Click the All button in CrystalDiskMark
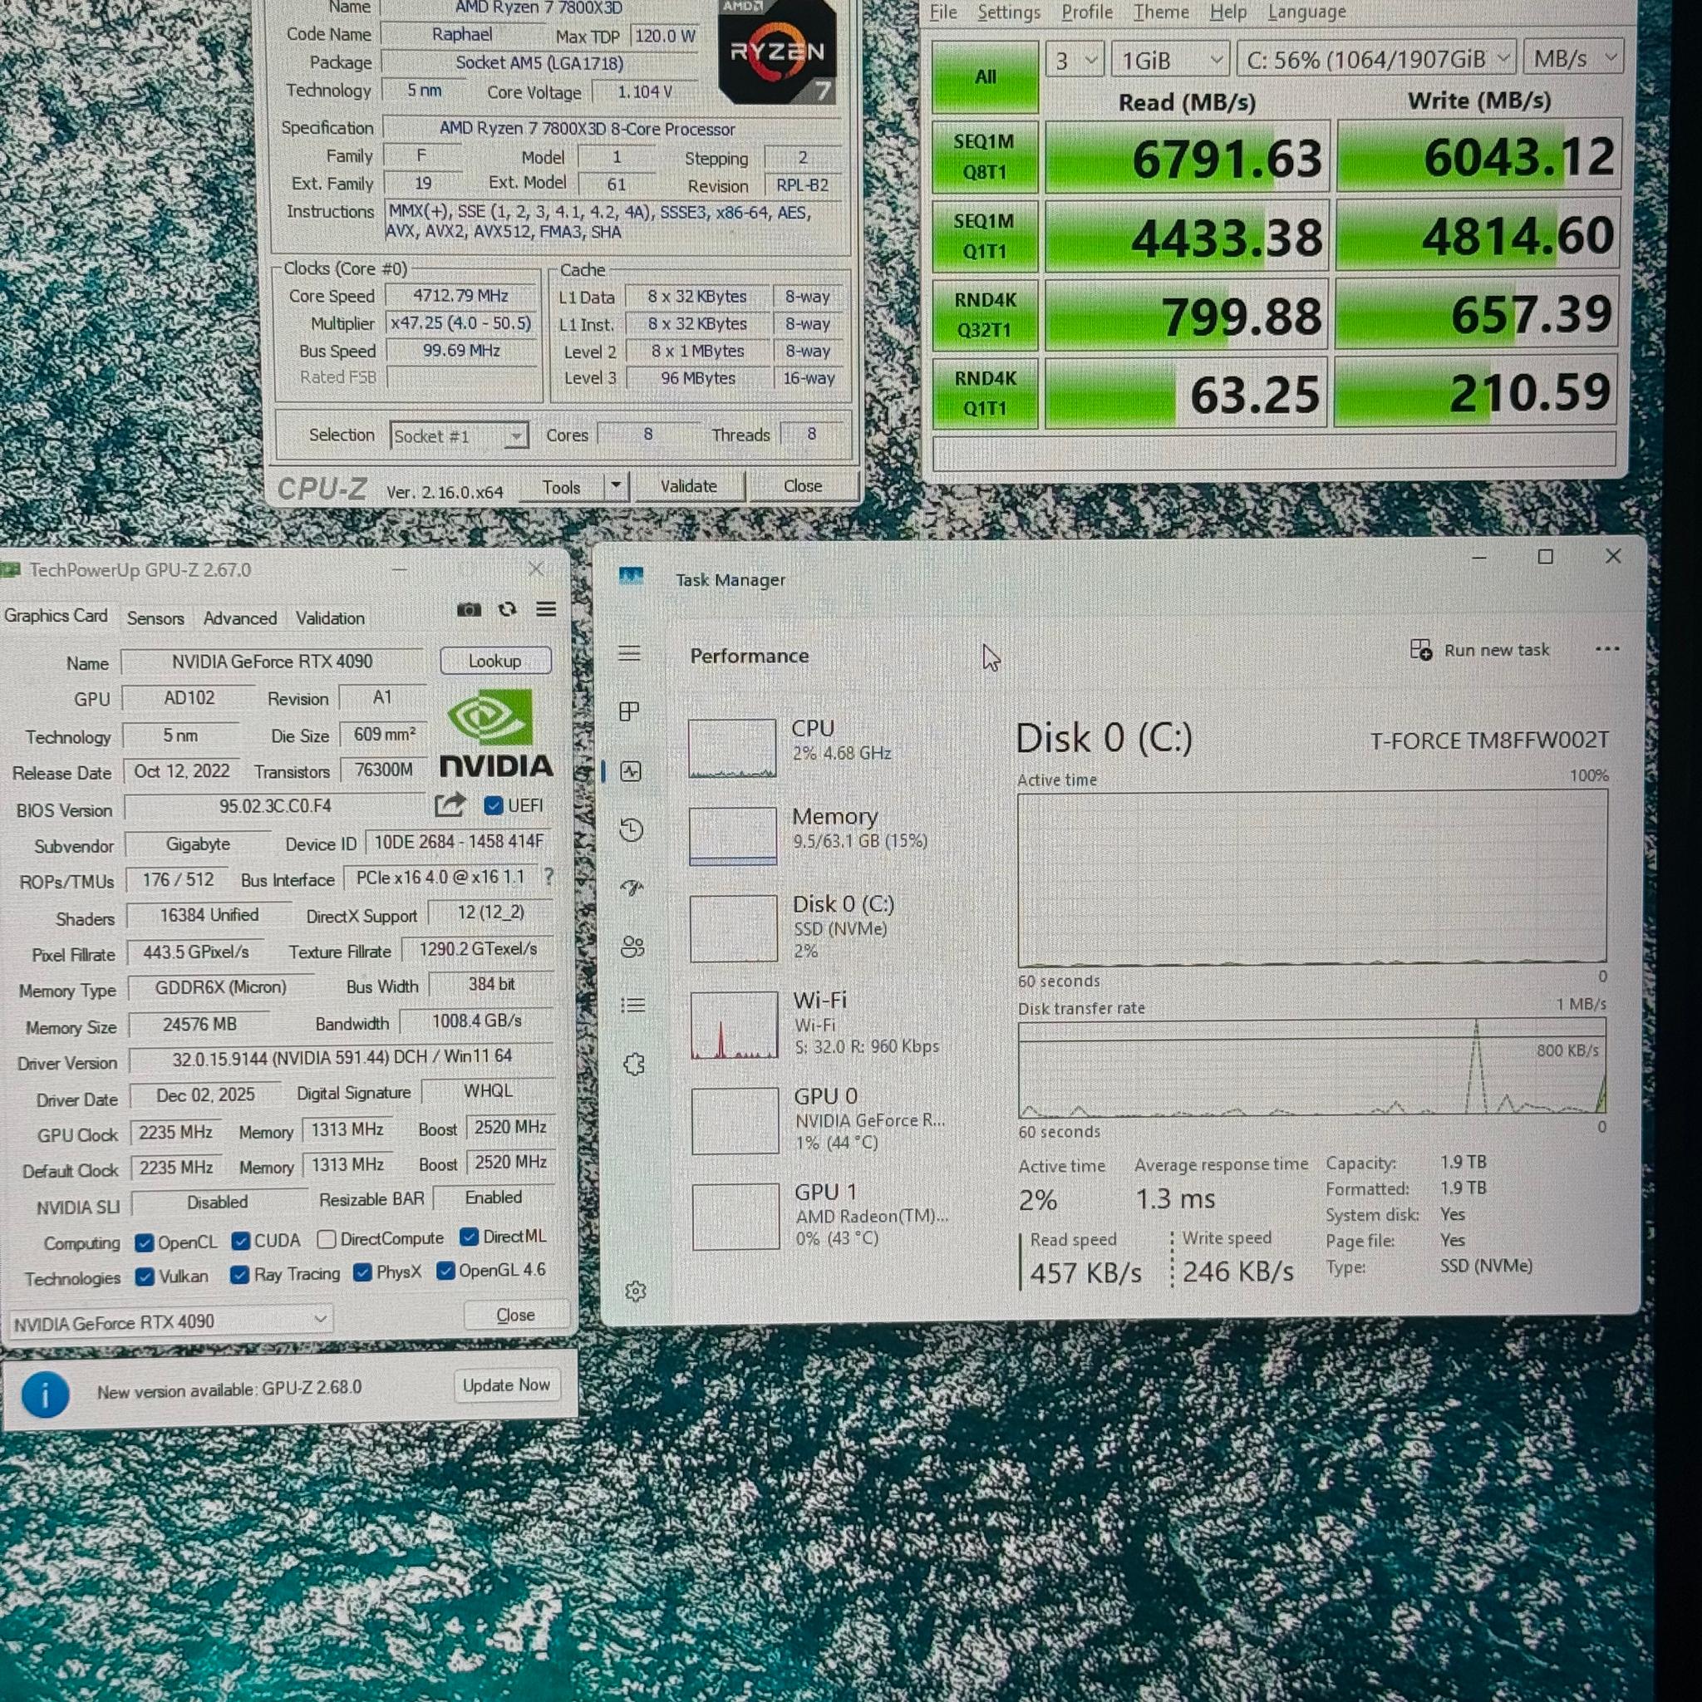This screenshot has width=1702, height=1702. pos(985,76)
